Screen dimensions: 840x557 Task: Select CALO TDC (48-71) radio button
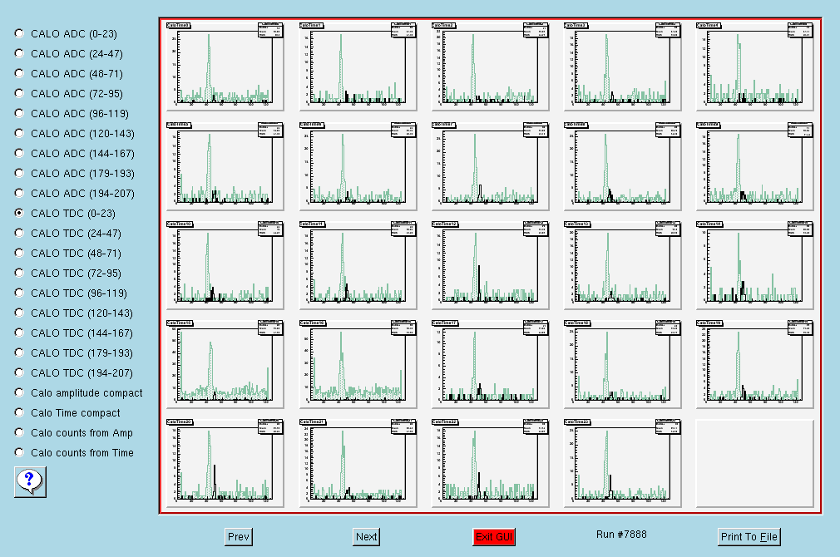(19, 254)
